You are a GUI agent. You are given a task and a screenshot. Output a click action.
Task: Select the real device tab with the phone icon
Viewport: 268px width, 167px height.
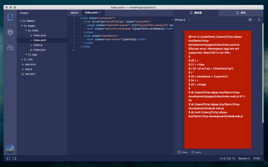point(241,13)
